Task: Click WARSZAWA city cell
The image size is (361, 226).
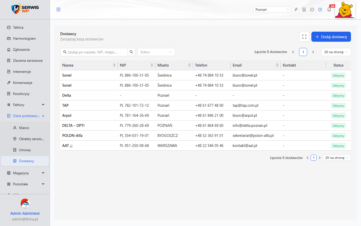Action: 167,146
